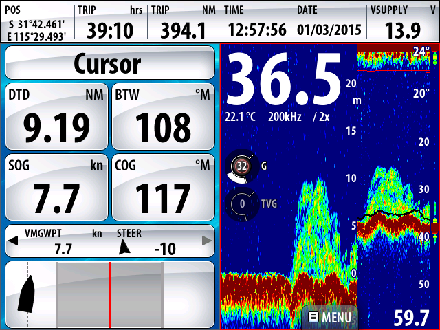Select the TRIP hrs field
This screenshot has height=330, width=440.
[x=110, y=21]
